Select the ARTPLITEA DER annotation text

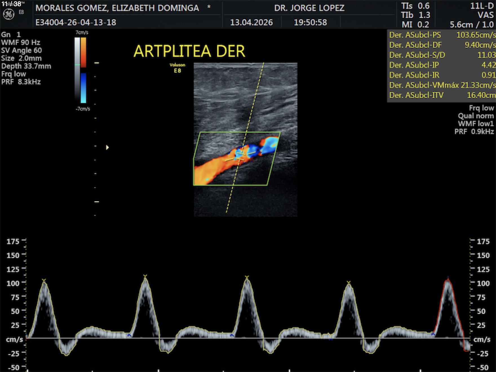click(x=189, y=51)
